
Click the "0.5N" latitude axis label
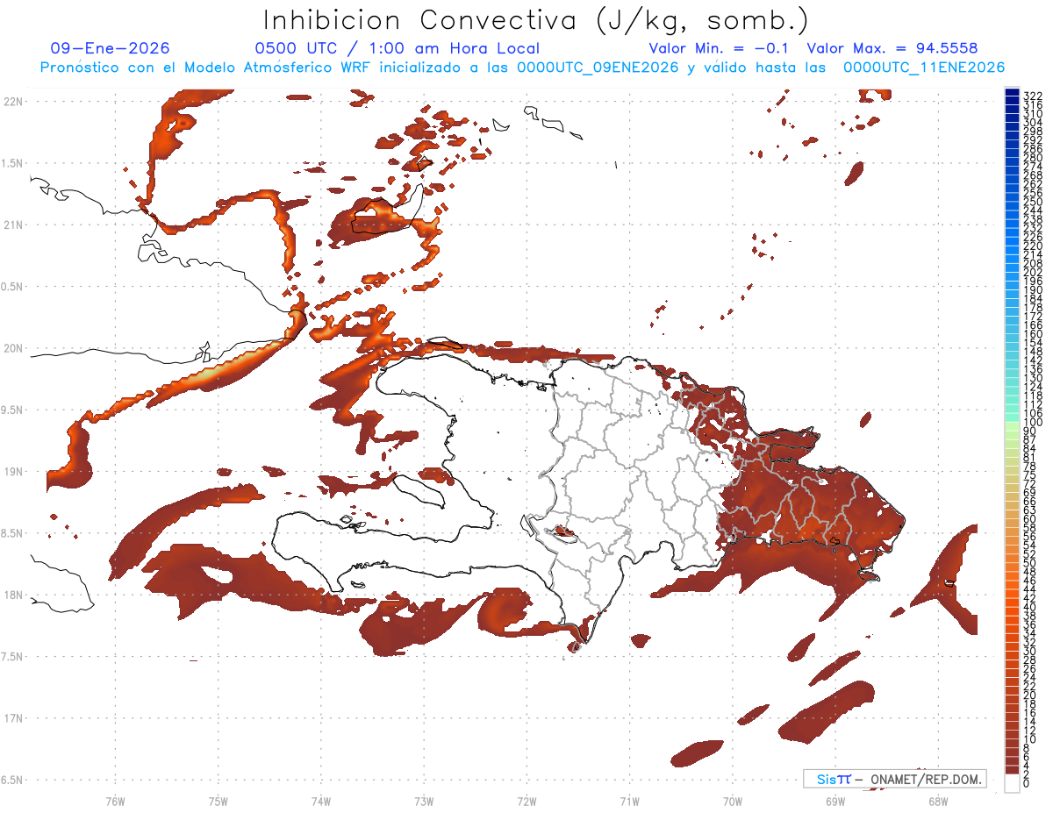point(13,287)
